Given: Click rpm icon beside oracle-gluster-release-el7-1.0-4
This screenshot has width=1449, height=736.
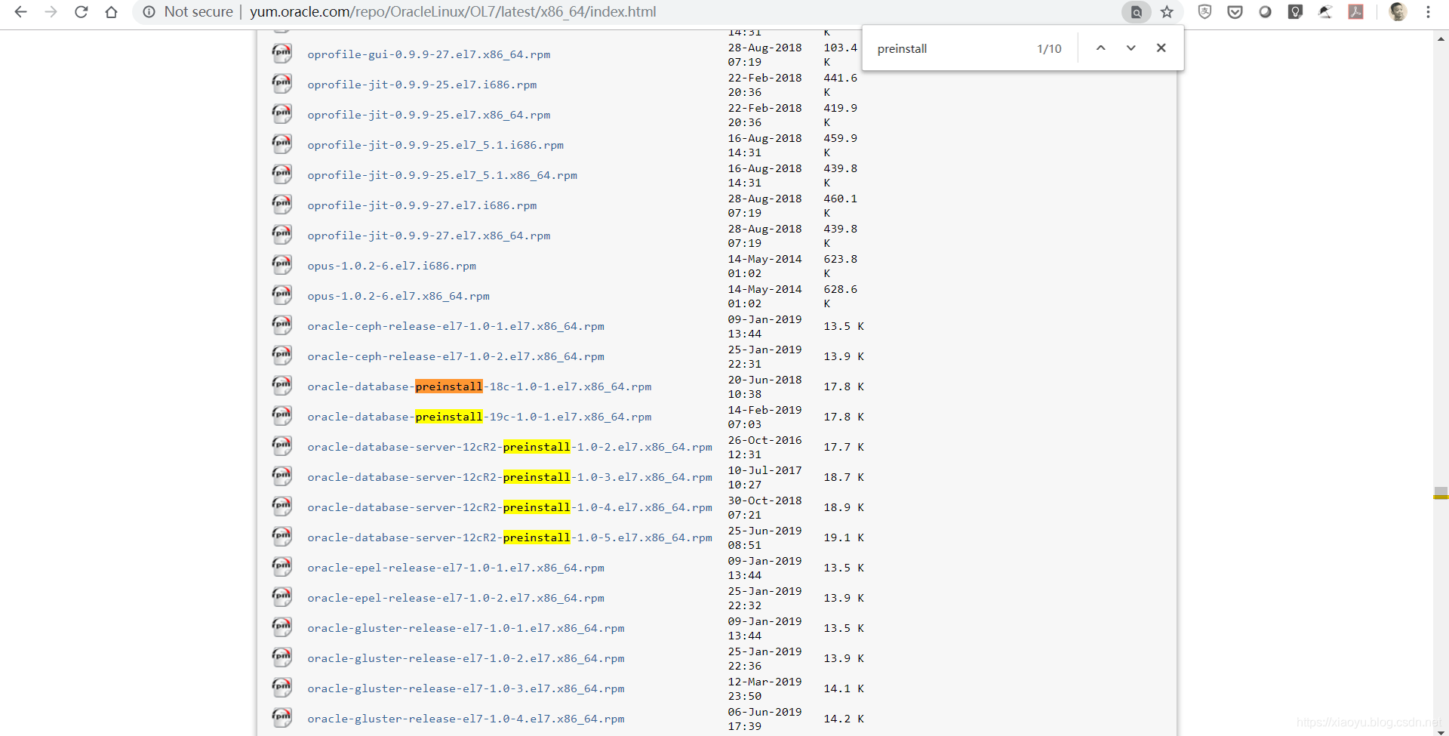Looking at the screenshot, I should [281, 717].
